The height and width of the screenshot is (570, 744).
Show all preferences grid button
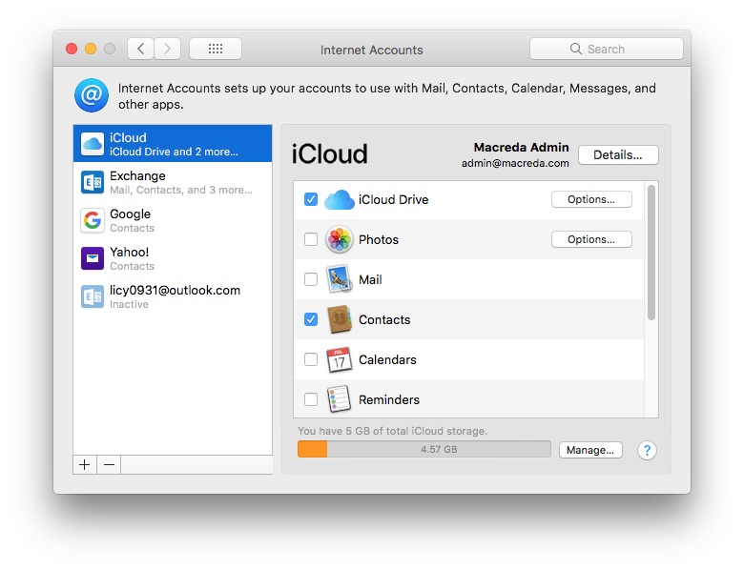[216, 49]
